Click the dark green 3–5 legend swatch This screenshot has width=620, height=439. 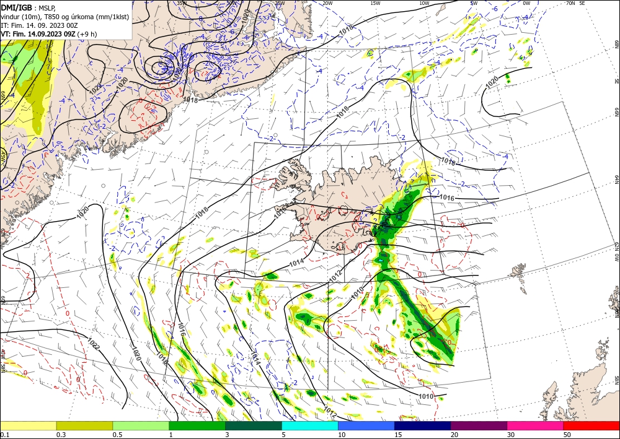click(254, 425)
